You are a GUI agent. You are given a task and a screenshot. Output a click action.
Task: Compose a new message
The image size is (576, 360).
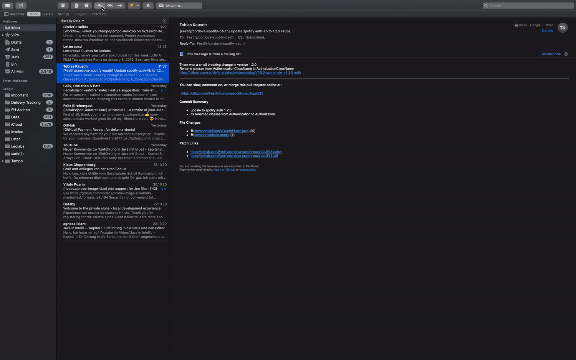[x=21, y=5]
